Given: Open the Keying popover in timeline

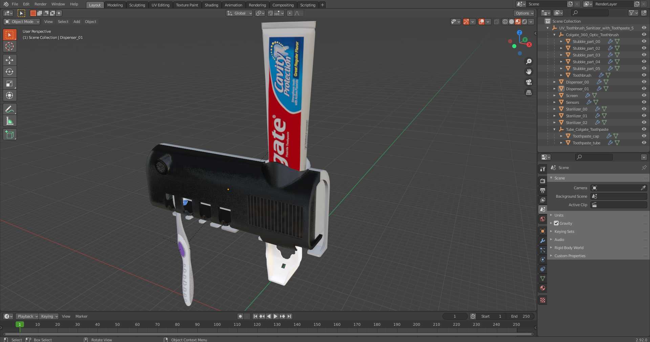Looking at the screenshot, I should pyautogui.click(x=49, y=316).
